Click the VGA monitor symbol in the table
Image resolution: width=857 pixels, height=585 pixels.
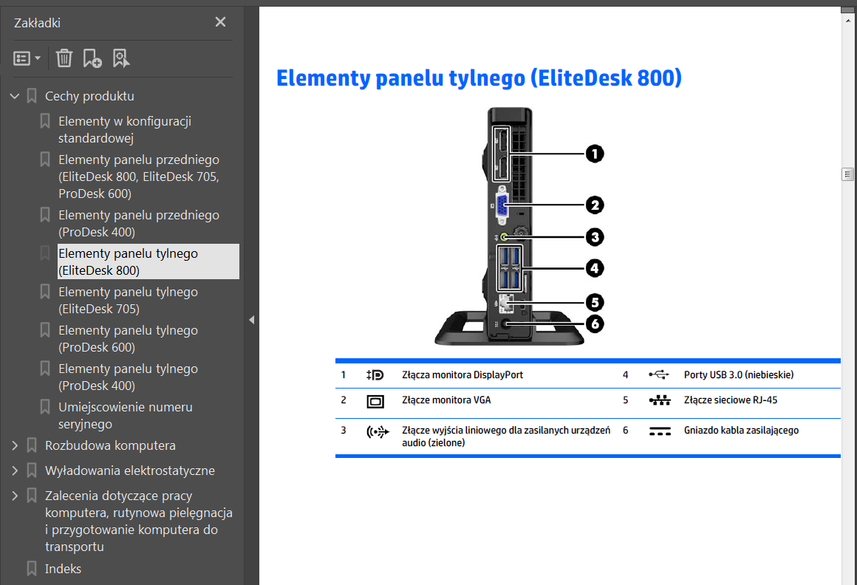click(375, 402)
